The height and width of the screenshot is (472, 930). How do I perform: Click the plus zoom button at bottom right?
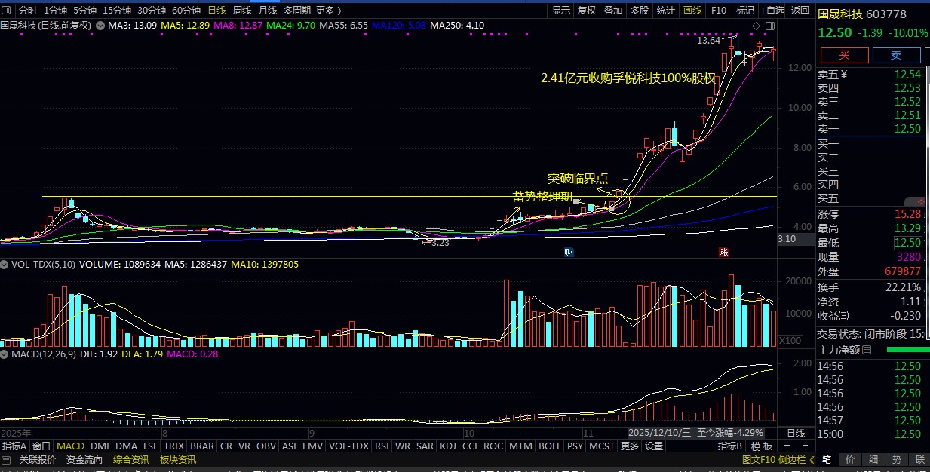(x=787, y=446)
